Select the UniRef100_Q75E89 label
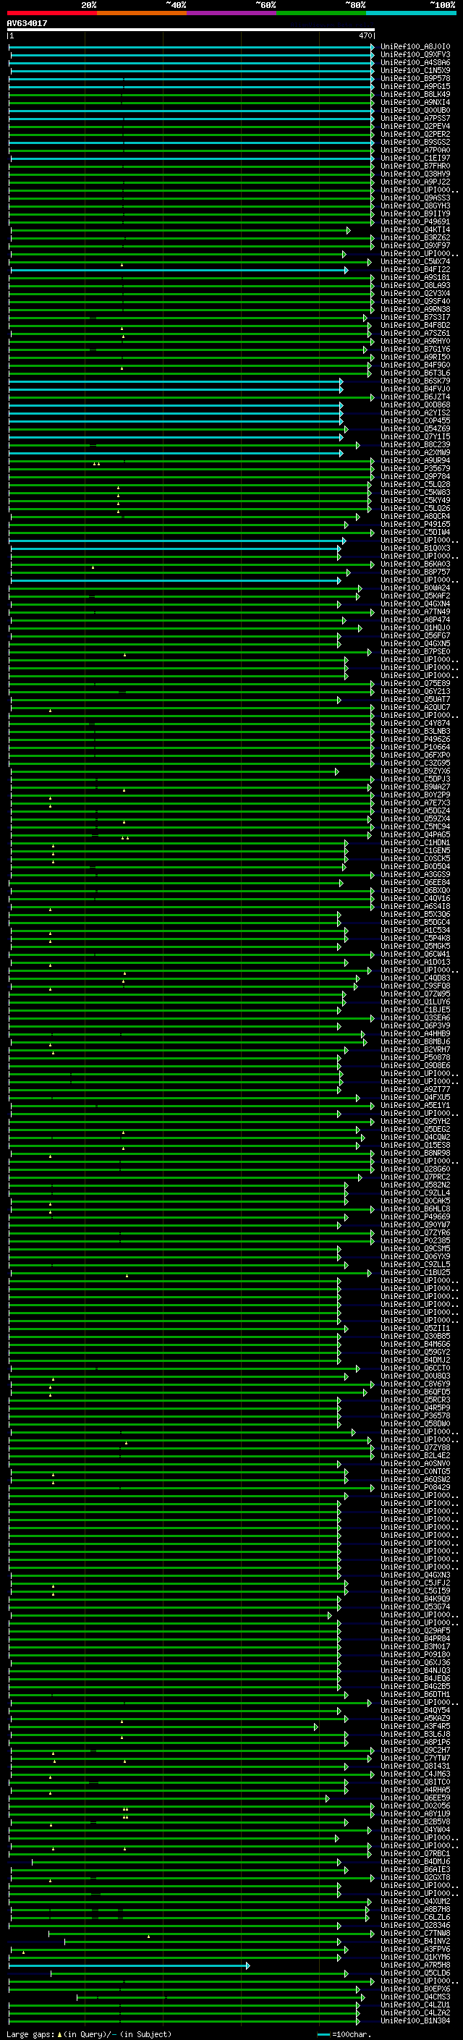Viewport: 463px width, 2040px height. pyautogui.click(x=415, y=683)
